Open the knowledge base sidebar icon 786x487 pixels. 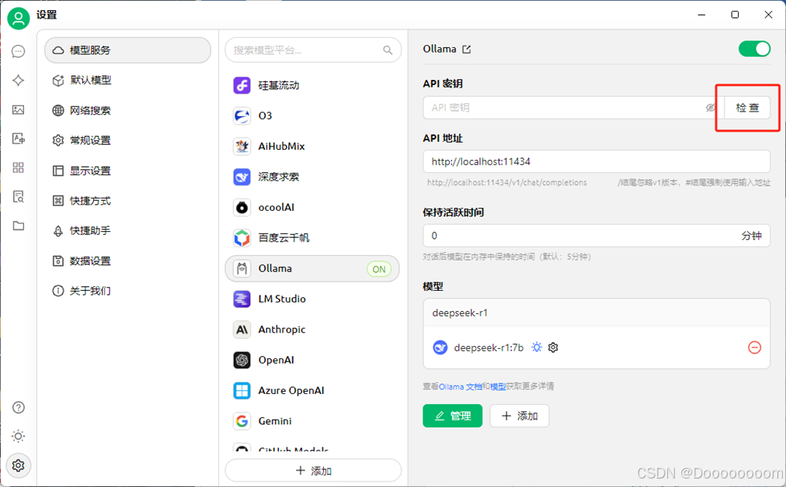click(x=18, y=197)
